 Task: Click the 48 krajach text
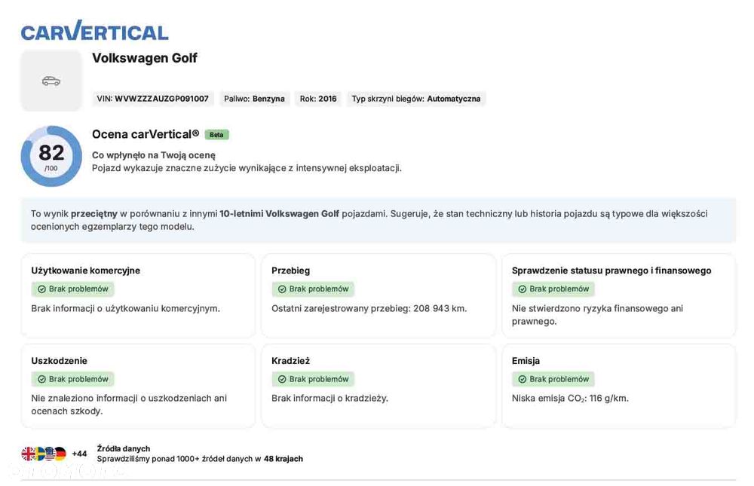point(284,459)
